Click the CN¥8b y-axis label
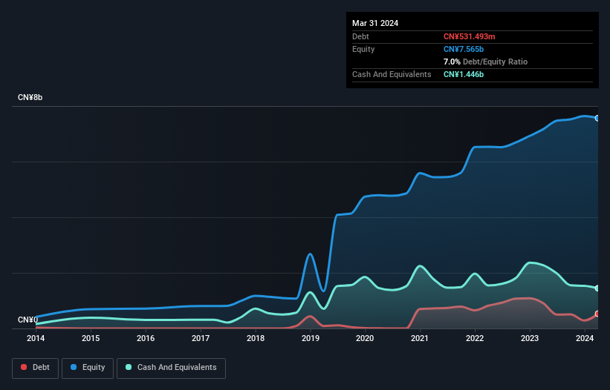Image resolution: width=610 pixels, height=390 pixels. tap(30, 98)
